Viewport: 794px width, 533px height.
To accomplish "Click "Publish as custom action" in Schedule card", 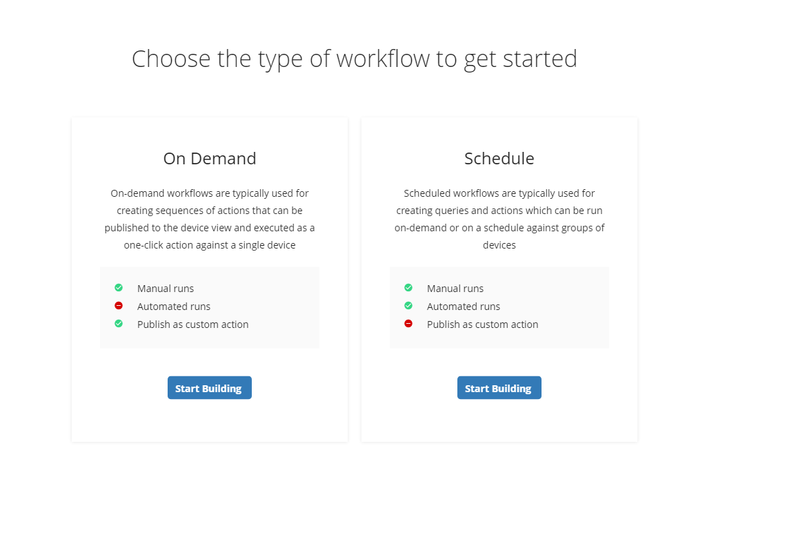I will (482, 324).
